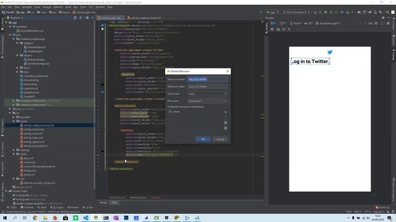
Task: Collapse the layout folder
Action: coord(14,121)
